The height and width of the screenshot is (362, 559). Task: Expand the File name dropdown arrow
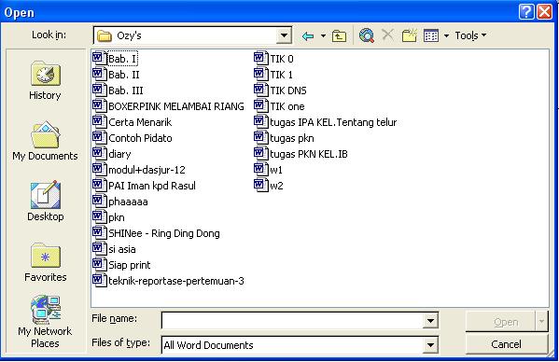tap(430, 321)
